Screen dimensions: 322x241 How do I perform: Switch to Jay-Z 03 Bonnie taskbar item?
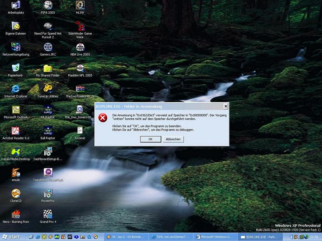pyautogui.click(x=126, y=237)
